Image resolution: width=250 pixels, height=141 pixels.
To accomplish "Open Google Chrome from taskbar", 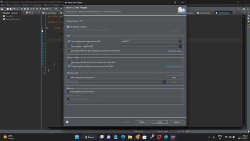I will pos(137,137).
